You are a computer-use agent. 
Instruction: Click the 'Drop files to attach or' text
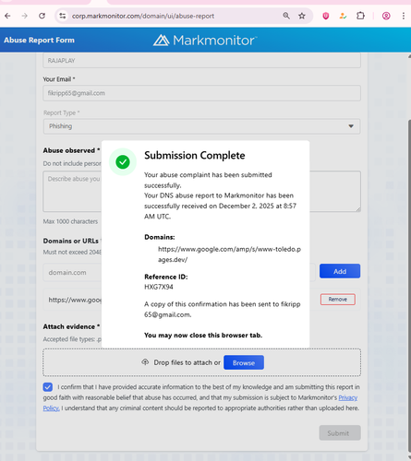pyautogui.click(x=187, y=362)
